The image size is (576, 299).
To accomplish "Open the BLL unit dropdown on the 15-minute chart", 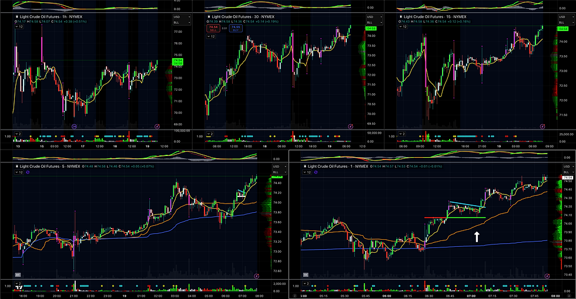I will coord(567,22).
